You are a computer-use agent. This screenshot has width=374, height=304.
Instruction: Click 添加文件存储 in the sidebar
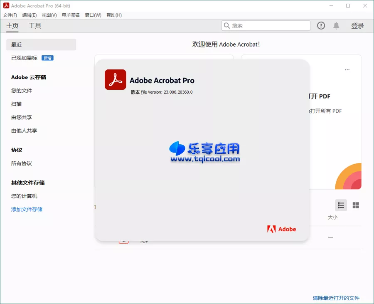pos(26,209)
